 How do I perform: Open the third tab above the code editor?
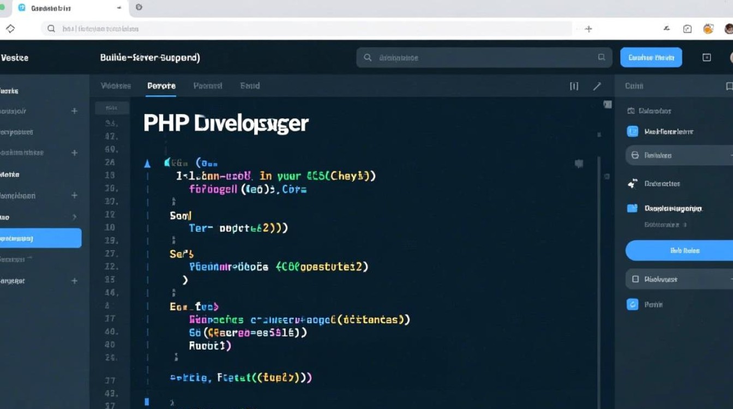point(208,86)
